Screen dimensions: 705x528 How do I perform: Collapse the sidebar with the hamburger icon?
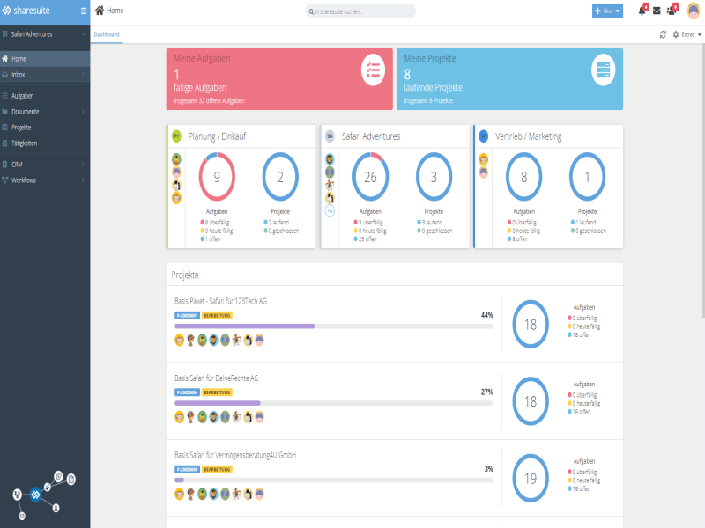tap(83, 11)
